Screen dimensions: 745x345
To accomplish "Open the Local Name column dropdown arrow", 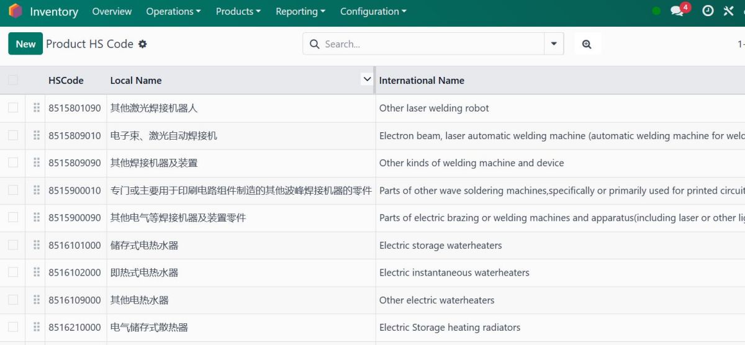I will pos(367,79).
